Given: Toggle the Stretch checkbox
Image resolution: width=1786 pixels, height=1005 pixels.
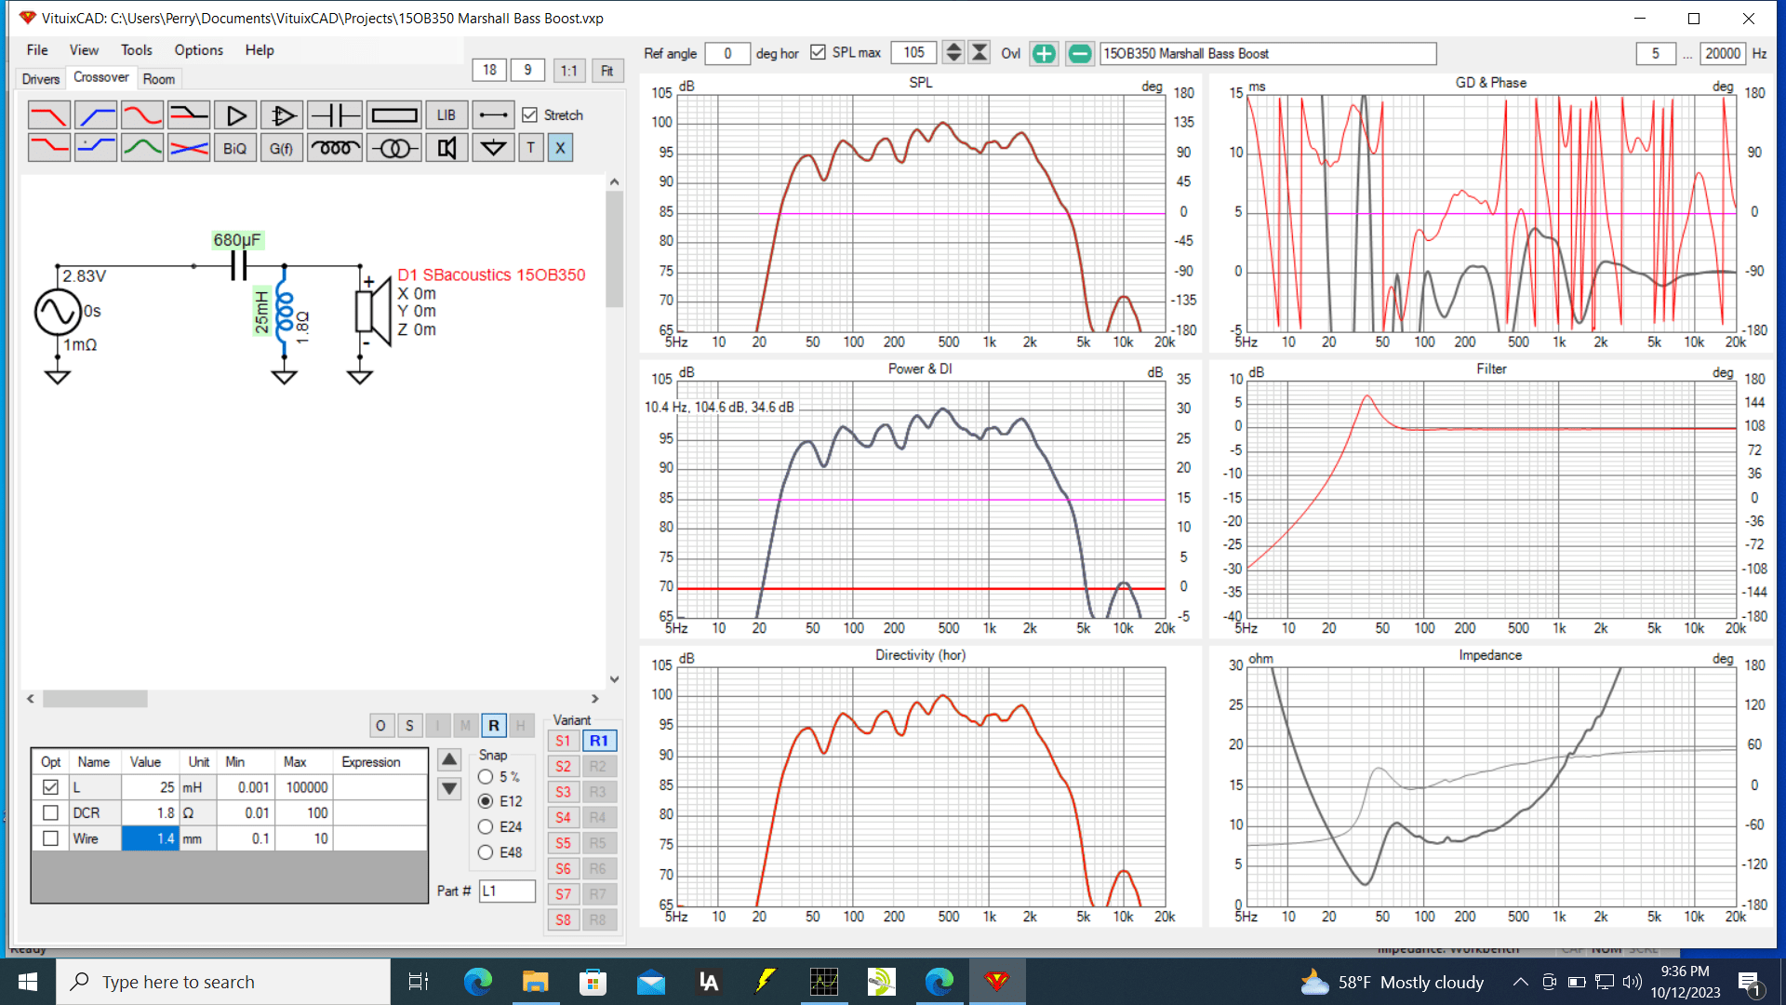Looking at the screenshot, I should [x=530, y=115].
